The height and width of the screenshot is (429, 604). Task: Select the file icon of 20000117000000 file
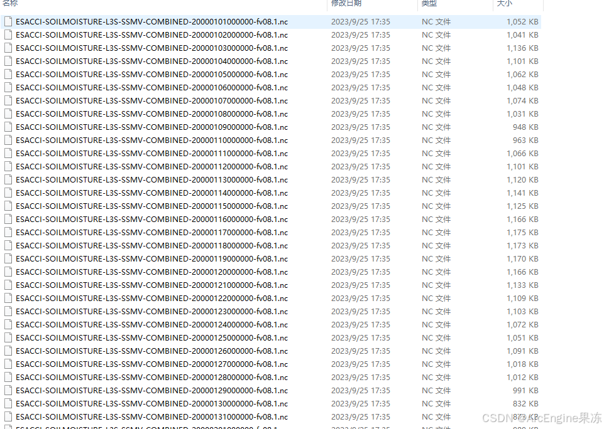[8, 233]
